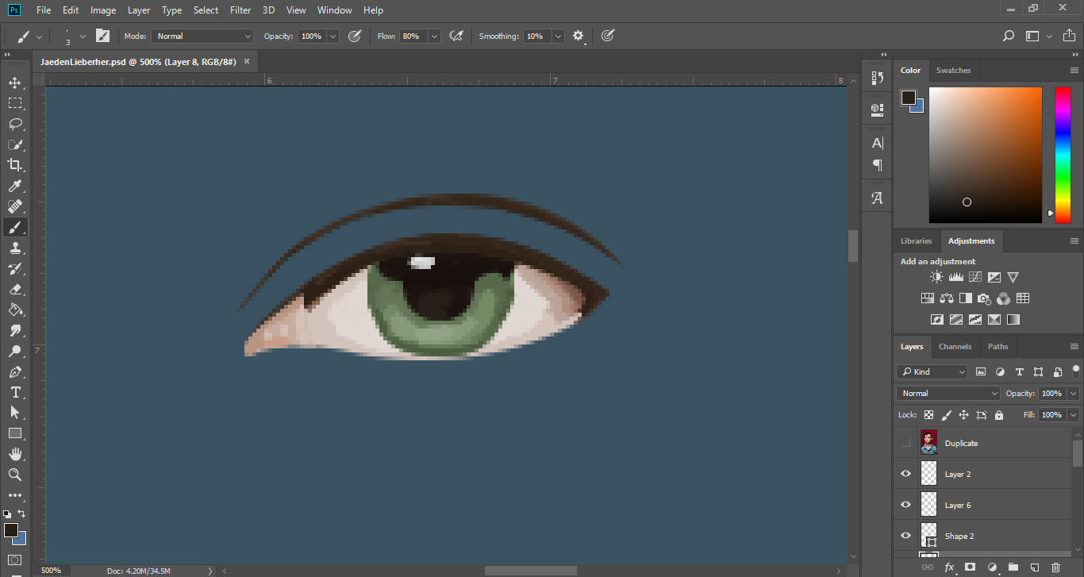1084x577 pixels.
Task: Select the Crop tool
Action: tap(15, 165)
